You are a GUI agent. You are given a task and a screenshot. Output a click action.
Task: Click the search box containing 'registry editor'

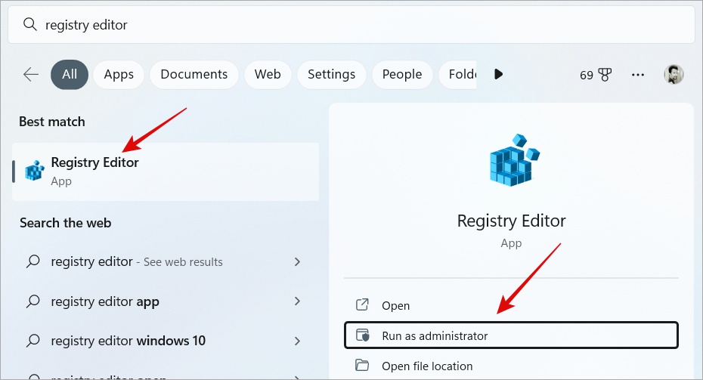(x=351, y=25)
